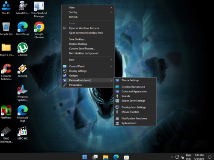Open the Recycle Bin

6,29
